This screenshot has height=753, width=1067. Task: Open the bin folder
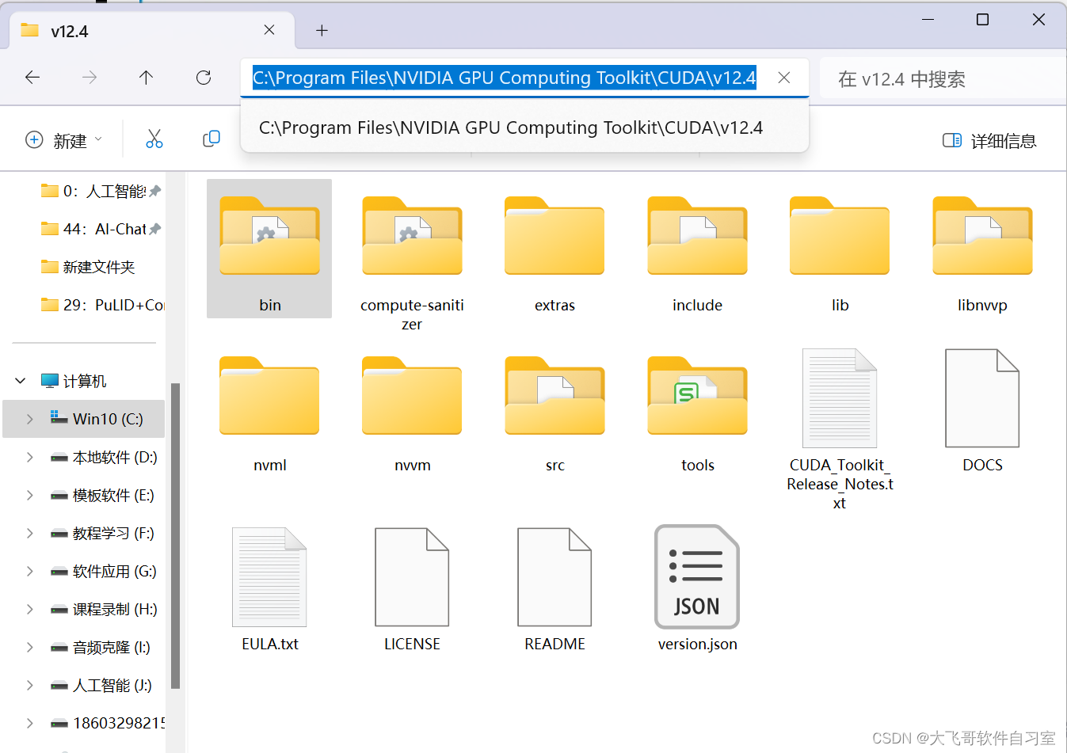click(x=269, y=249)
